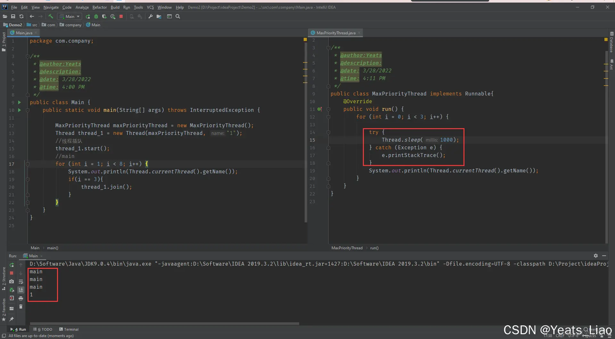Stop the process in the Run panel

(12, 273)
